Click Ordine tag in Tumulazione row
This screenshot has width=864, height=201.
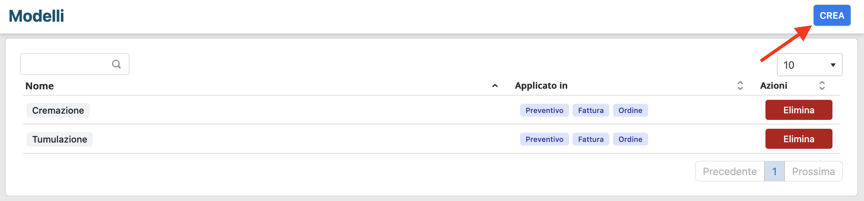coord(630,139)
